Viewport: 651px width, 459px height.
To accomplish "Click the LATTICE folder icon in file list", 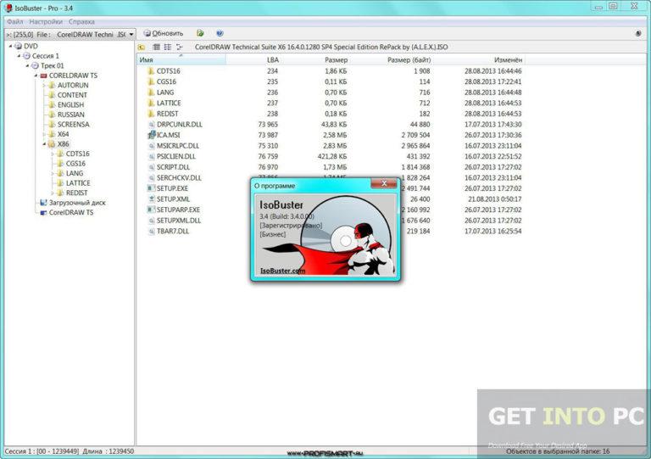I will pyautogui.click(x=151, y=103).
